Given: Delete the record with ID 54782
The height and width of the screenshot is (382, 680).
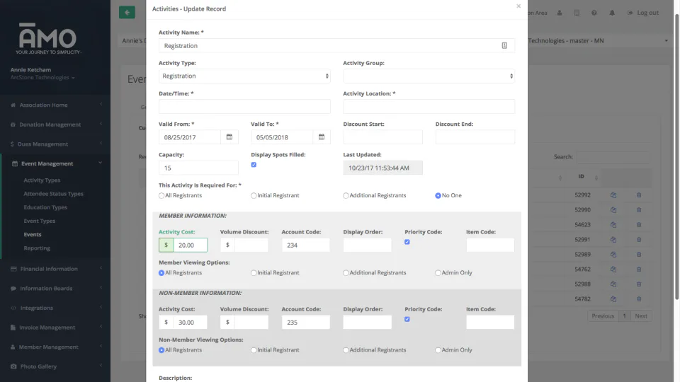Looking at the screenshot, I should [639, 299].
